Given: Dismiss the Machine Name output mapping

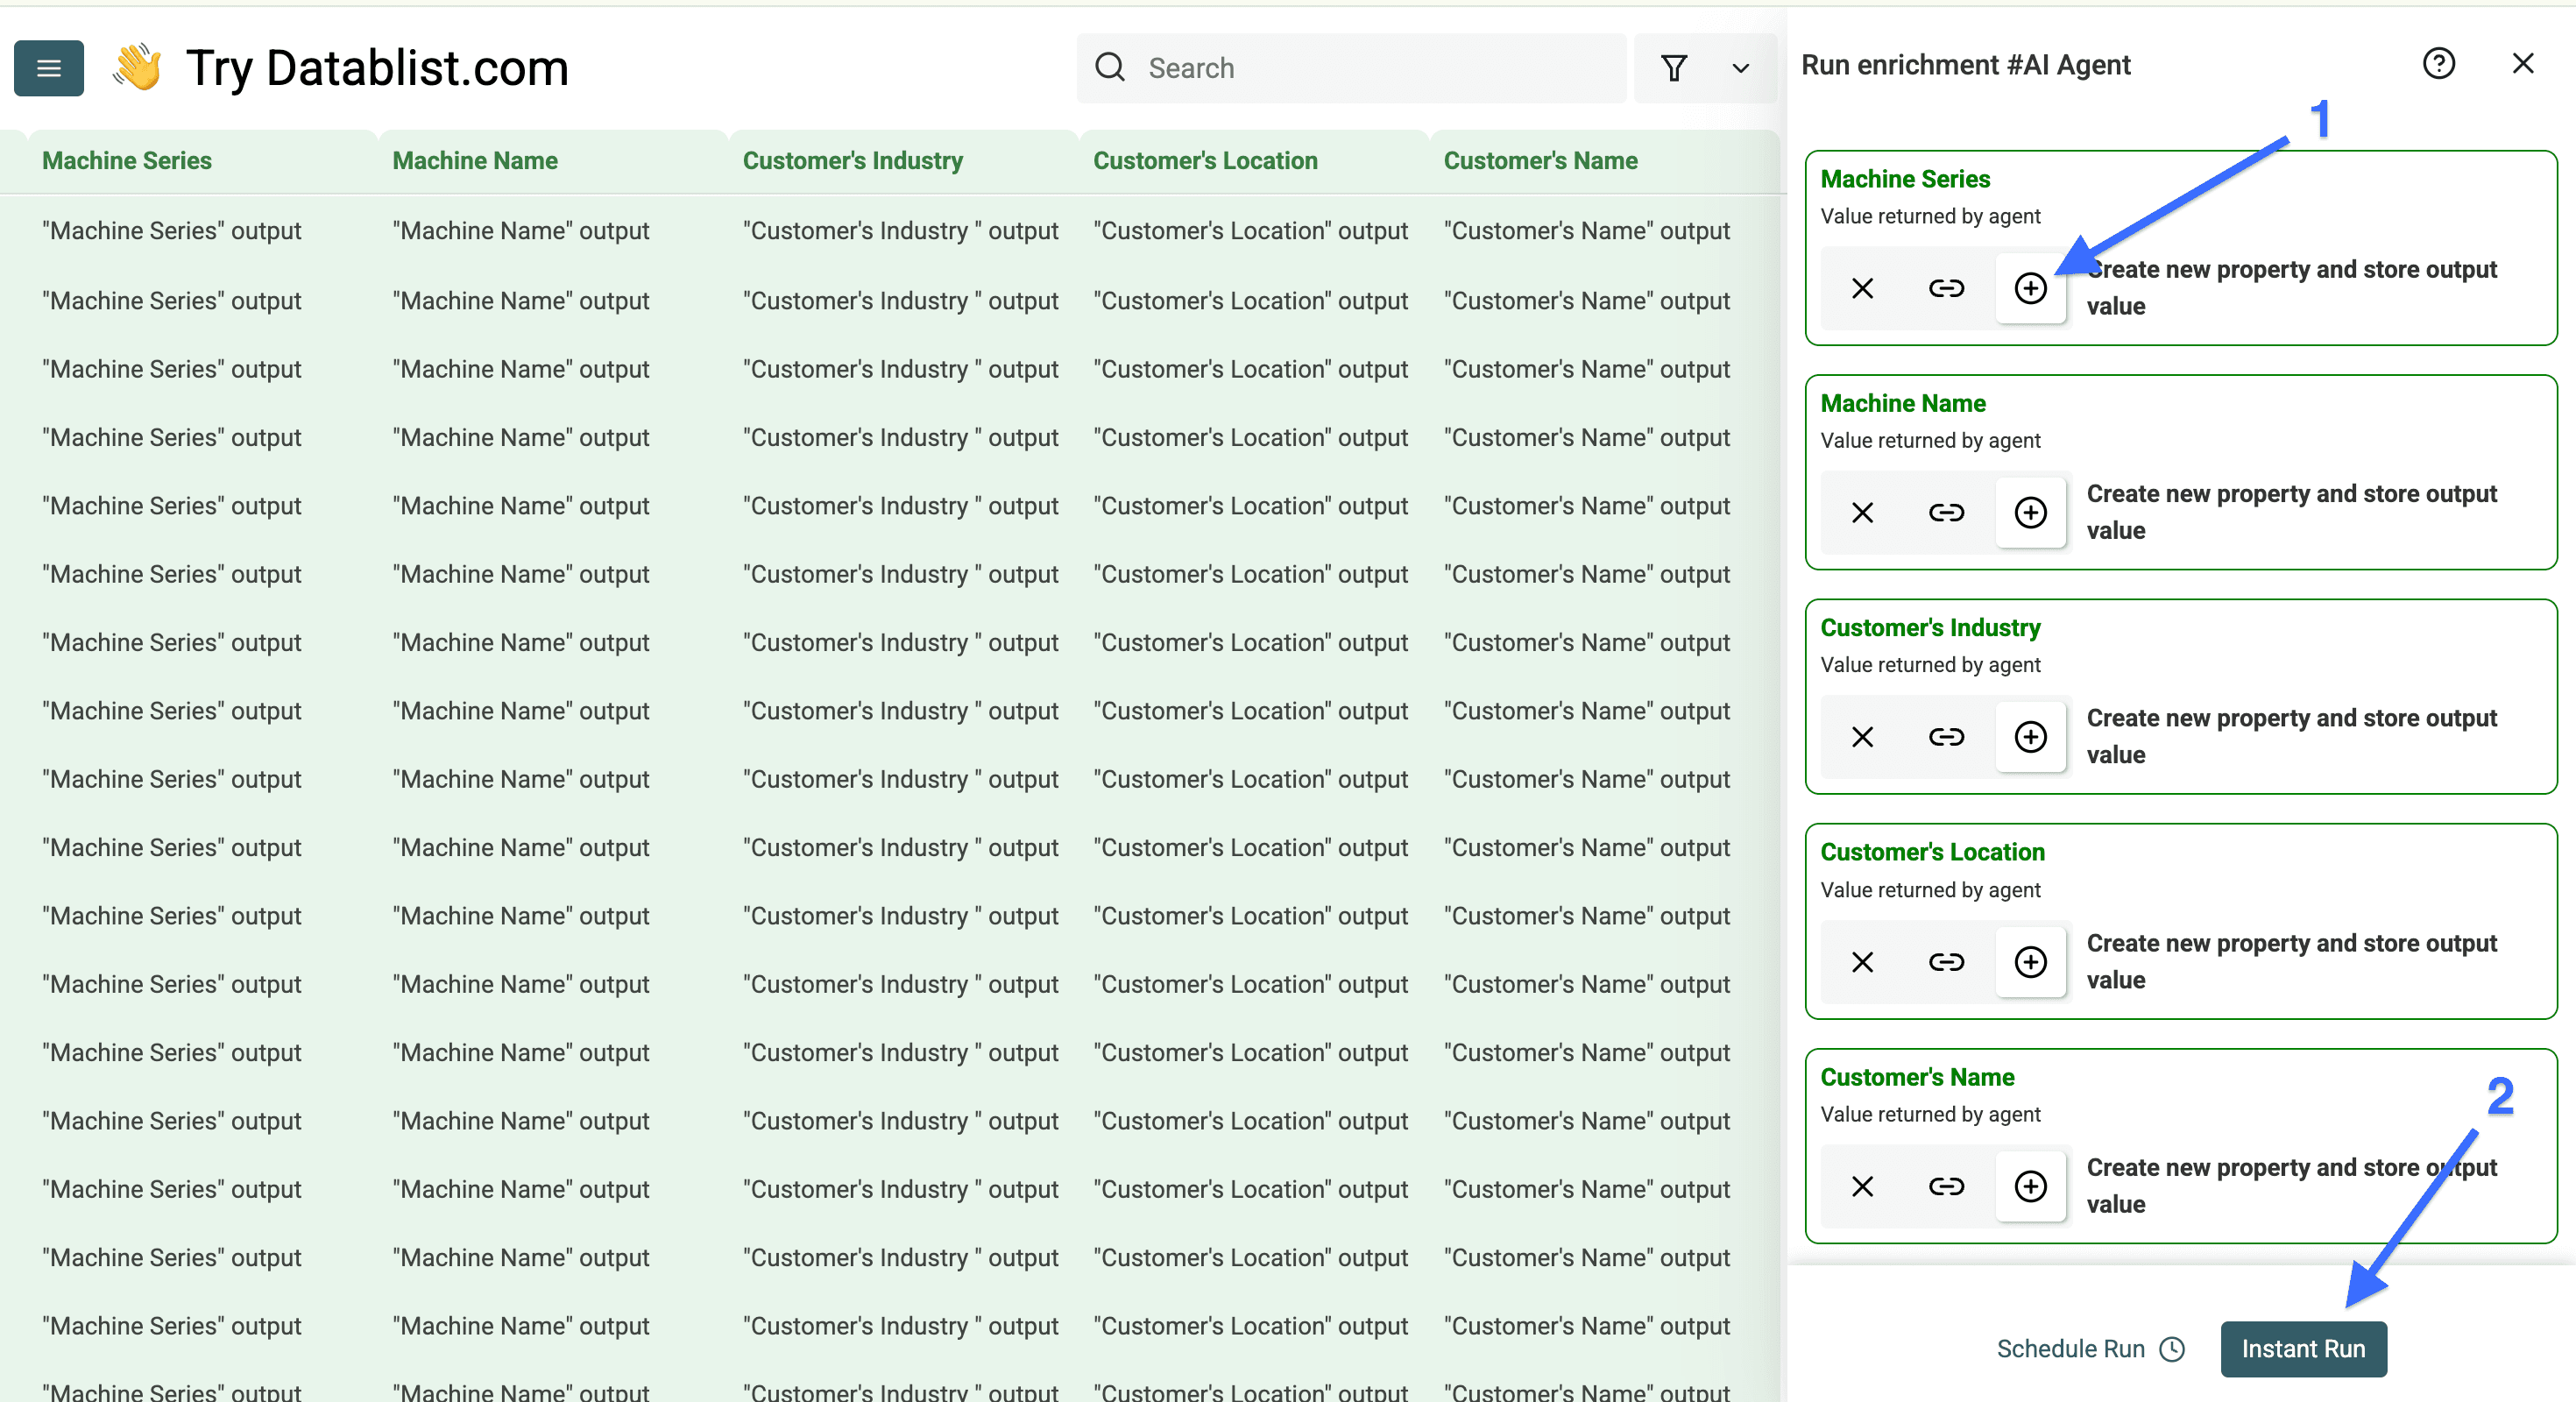Looking at the screenshot, I should 1862,512.
